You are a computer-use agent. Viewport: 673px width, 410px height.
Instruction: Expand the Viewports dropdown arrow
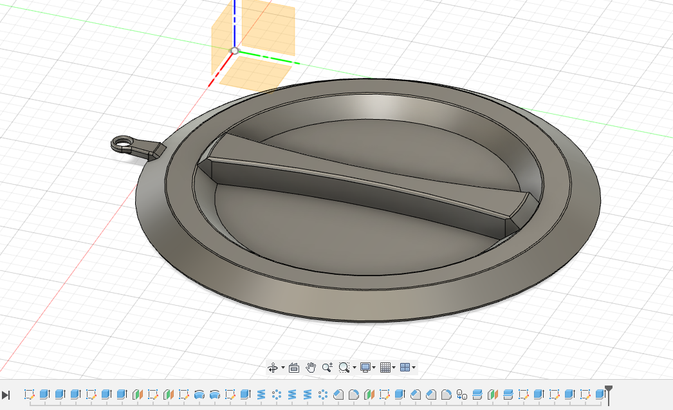tap(414, 368)
